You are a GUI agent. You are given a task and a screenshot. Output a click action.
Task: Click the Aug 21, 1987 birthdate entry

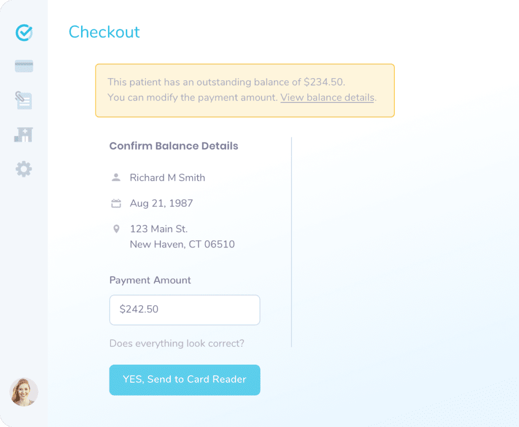(161, 203)
